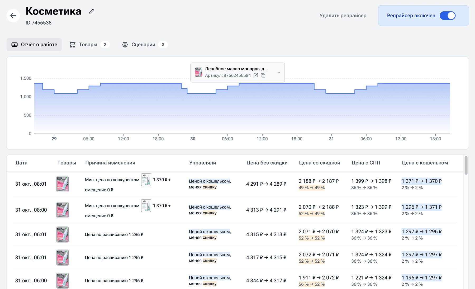The width and height of the screenshot is (475, 289).
Task: Click Удалить репрайсер button
Action: [343, 16]
